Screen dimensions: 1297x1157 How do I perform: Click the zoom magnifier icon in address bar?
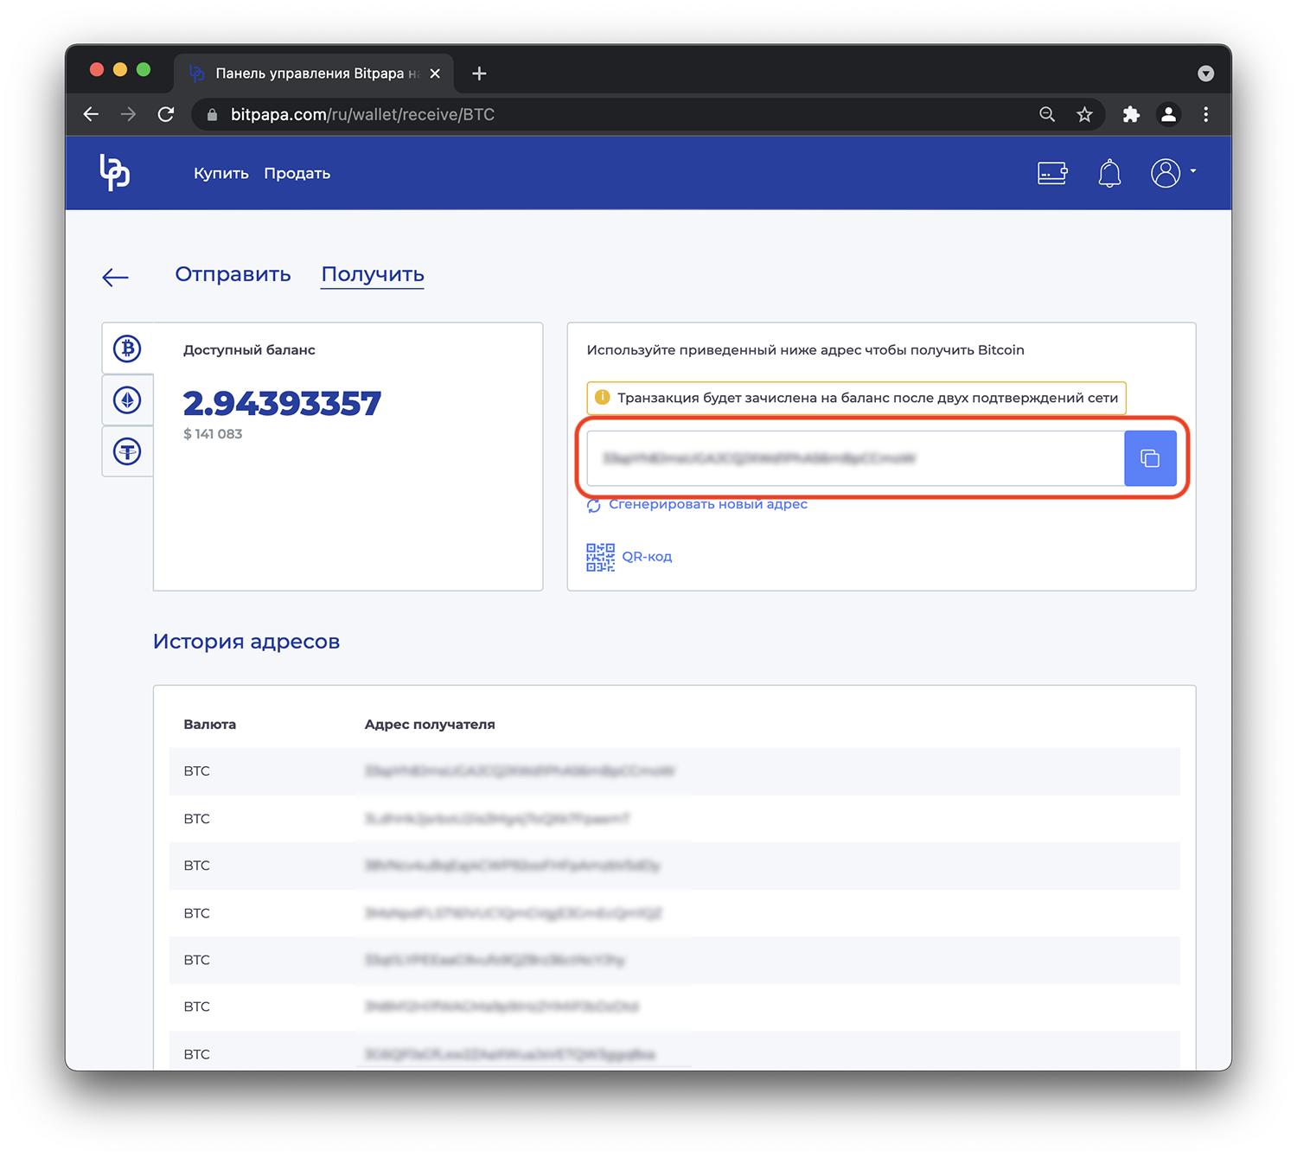[1047, 114]
